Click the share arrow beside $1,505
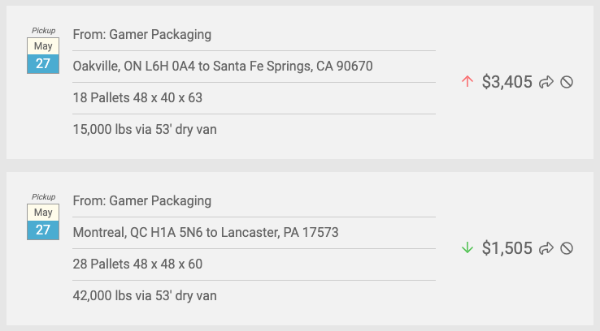The height and width of the screenshot is (331, 600). 546,248
